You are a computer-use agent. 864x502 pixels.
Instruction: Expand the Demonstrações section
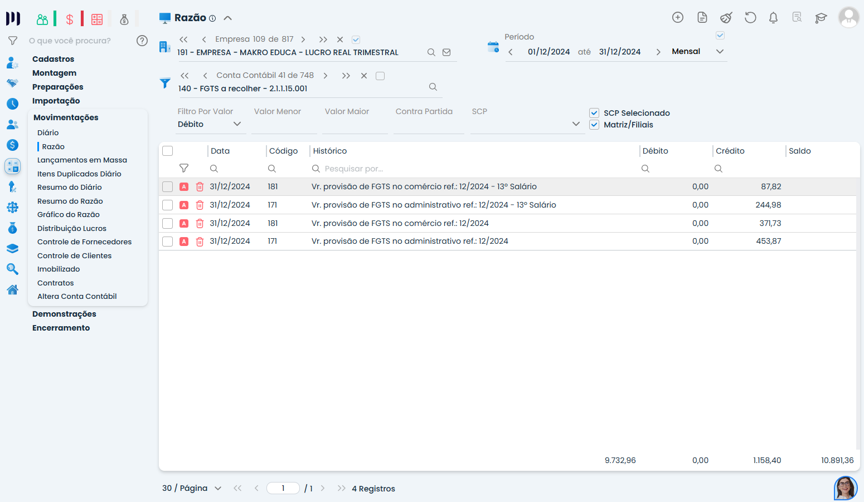click(x=64, y=314)
